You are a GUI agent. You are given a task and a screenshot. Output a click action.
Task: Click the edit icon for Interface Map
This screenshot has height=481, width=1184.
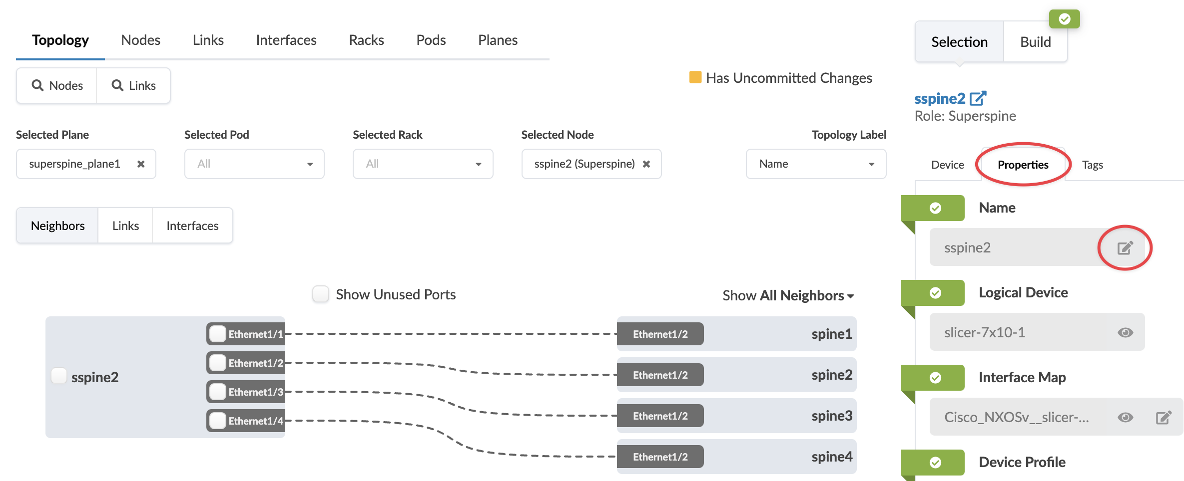1163,418
